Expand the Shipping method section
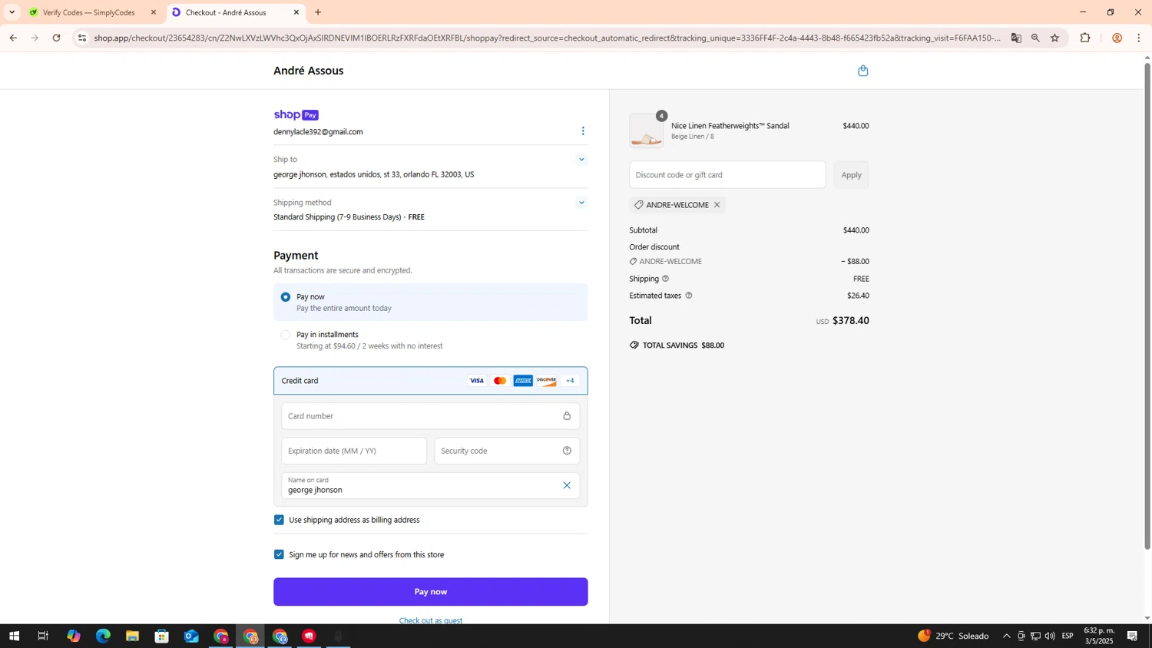 [581, 203]
